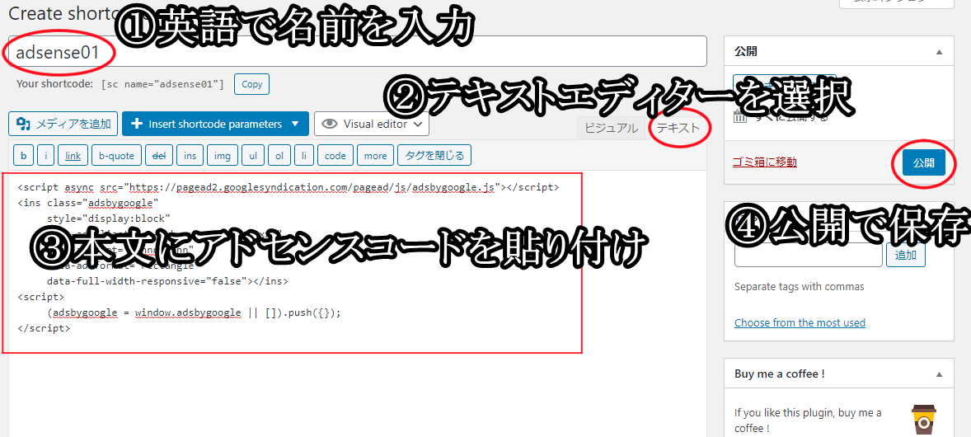Image resolution: width=971 pixels, height=437 pixels.
Task: Collapse the 公開 panel with its arrow
Action: pyautogui.click(x=940, y=52)
